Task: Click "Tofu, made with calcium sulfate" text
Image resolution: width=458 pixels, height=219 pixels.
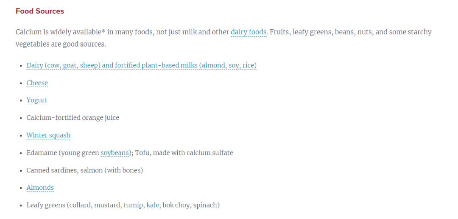Action: click(x=184, y=153)
